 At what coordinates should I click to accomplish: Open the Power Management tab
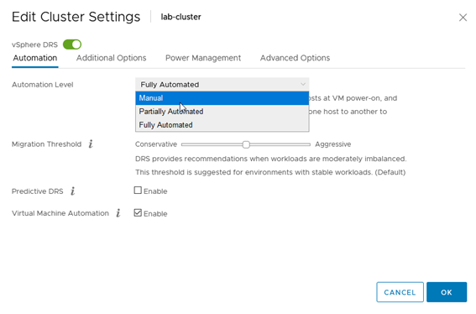203,58
